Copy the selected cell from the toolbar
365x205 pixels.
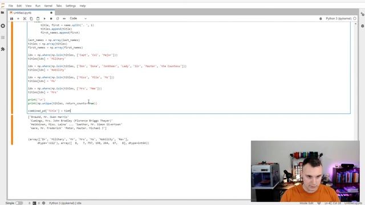(31, 19)
